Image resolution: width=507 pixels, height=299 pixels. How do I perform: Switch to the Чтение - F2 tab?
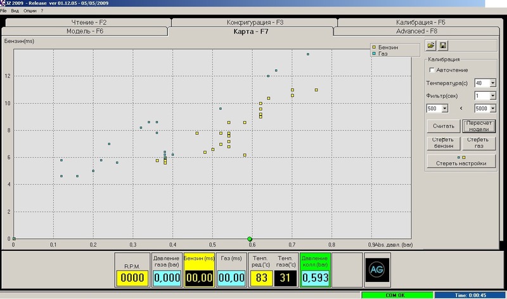89,22
